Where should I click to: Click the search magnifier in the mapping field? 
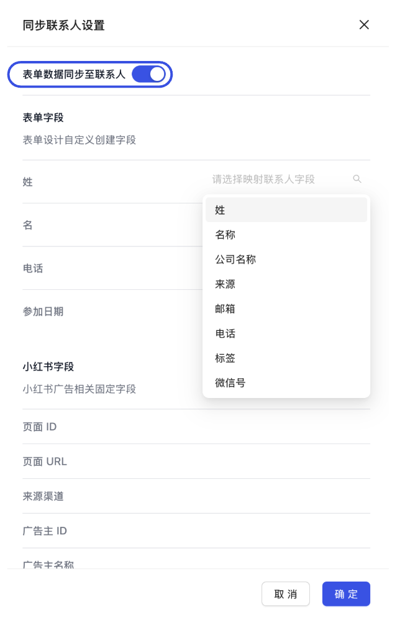[358, 179]
